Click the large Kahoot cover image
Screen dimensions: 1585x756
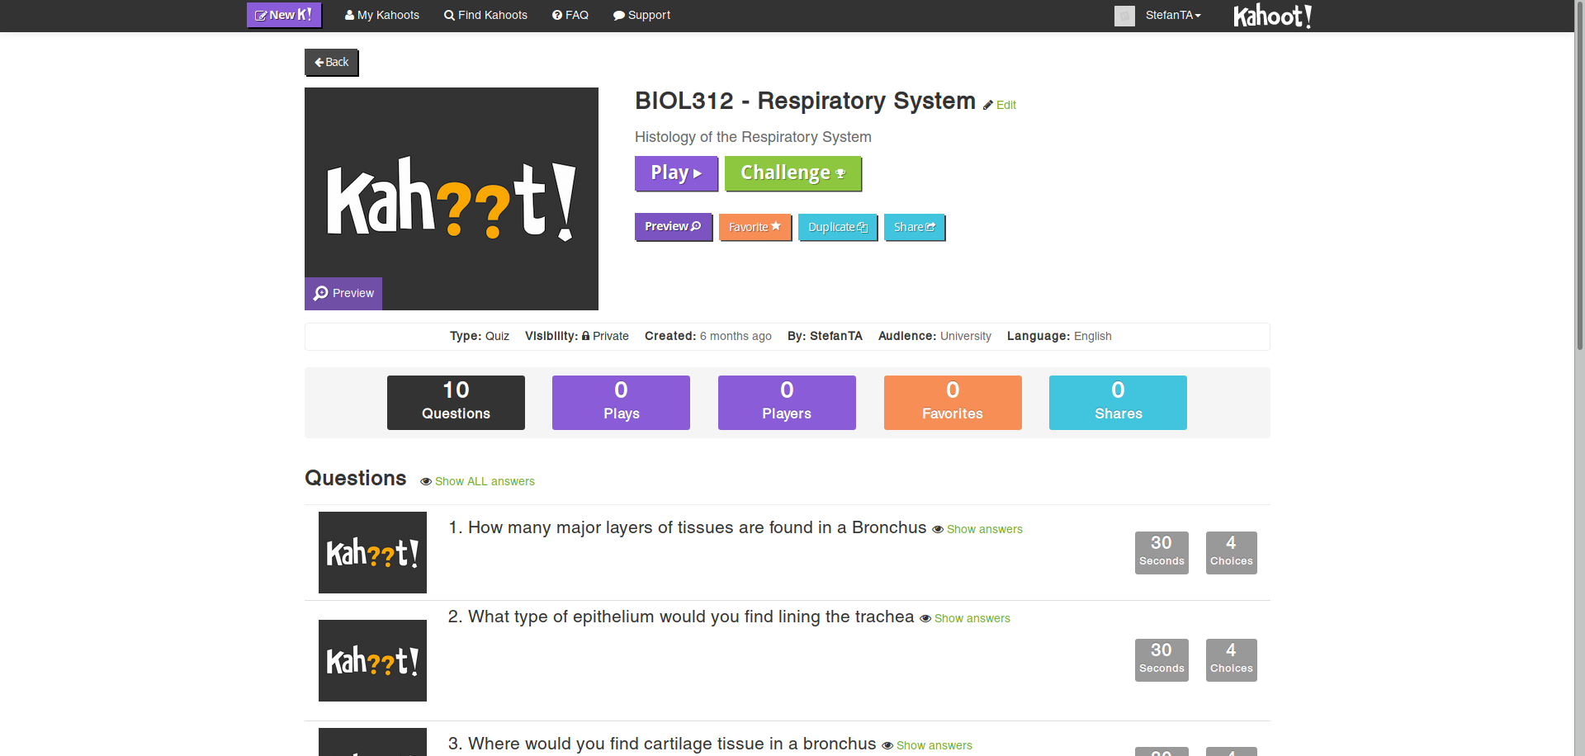452,199
